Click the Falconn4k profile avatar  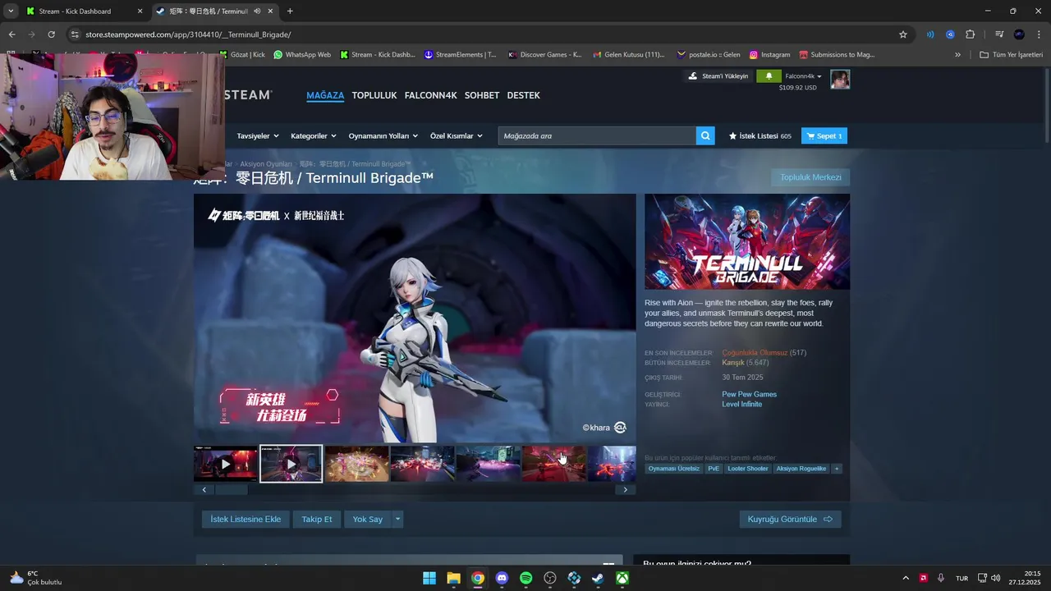[x=840, y=80]
